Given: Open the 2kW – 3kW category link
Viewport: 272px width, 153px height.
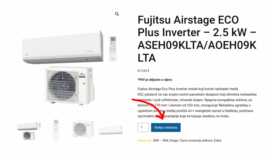Looking at the screenshot, I should (x=160, y=141).
